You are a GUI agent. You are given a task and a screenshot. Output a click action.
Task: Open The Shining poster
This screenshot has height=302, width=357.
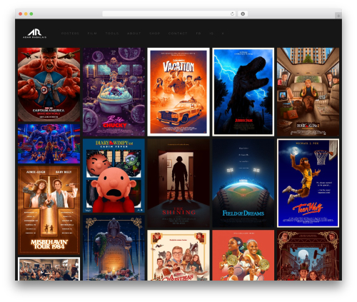178,183
